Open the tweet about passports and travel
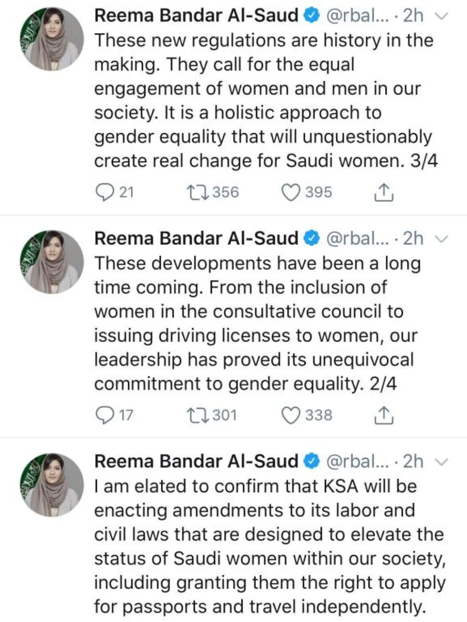Viewport: 467px width, 622px height. [269, 546]
